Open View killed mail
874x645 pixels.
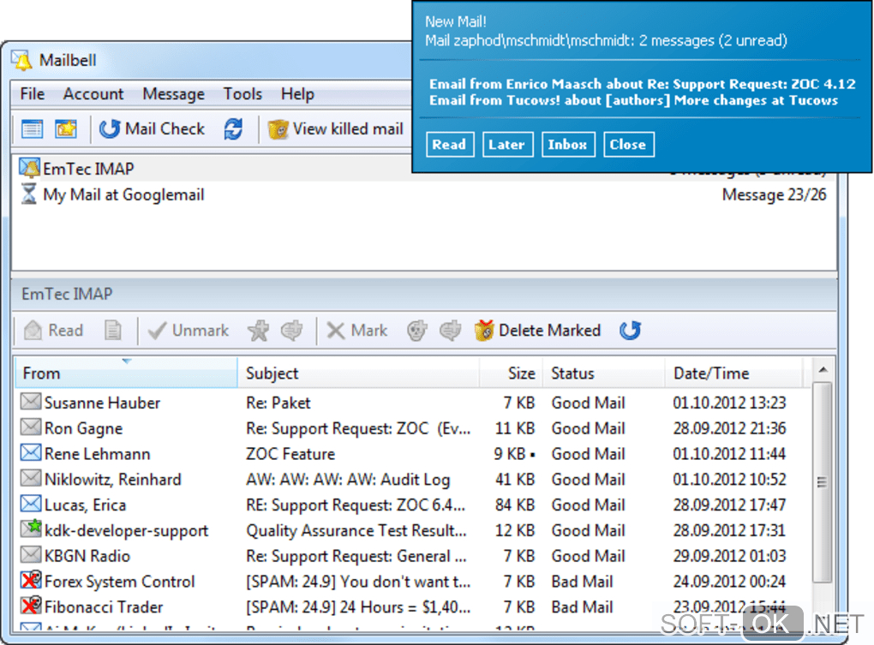pos(335,129)
